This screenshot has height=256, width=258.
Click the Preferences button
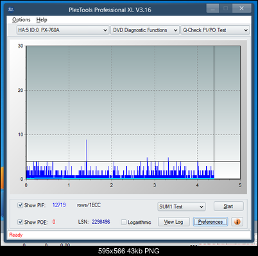tap(211, 222)
